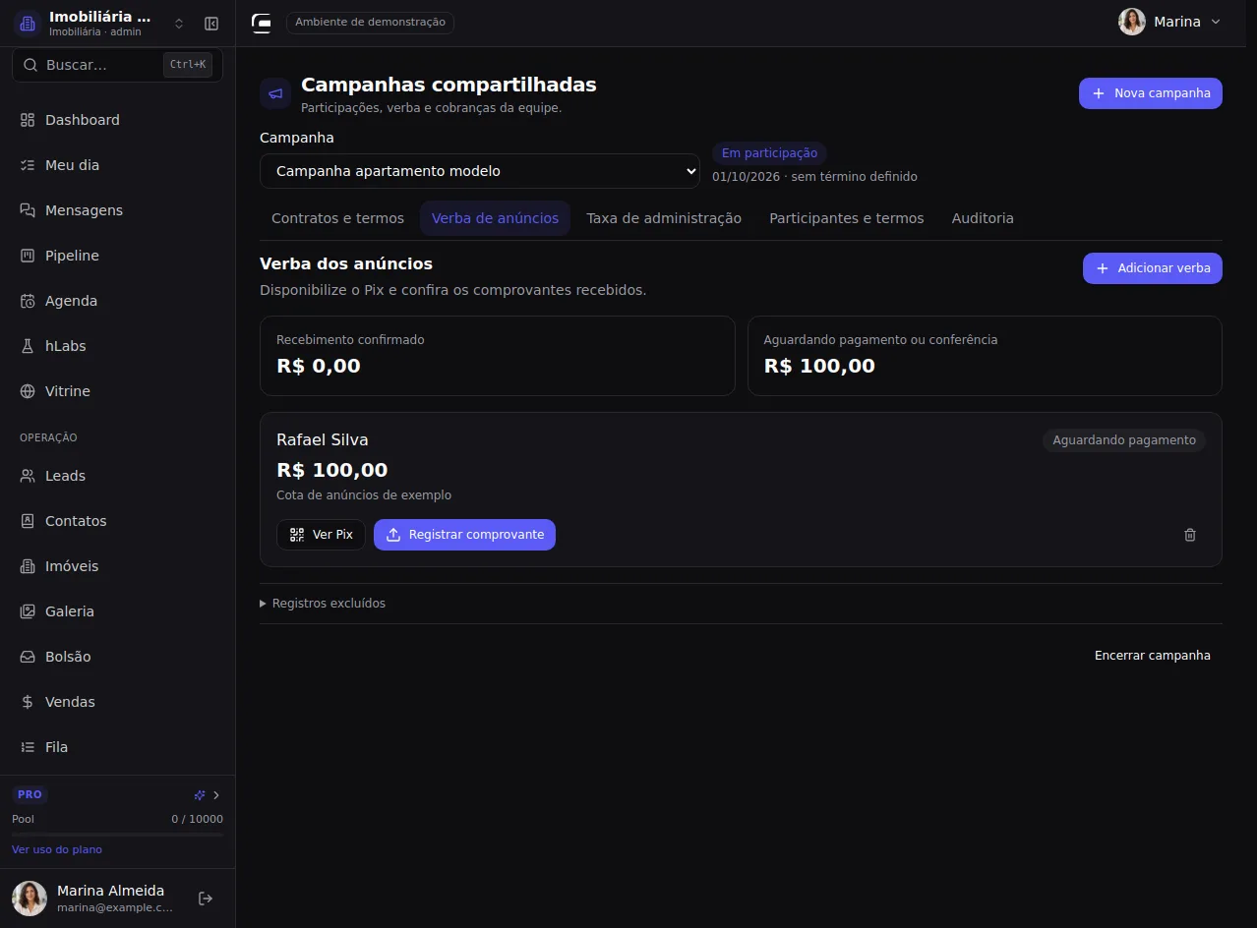Open Vitrine globe icon

(28, 391)
